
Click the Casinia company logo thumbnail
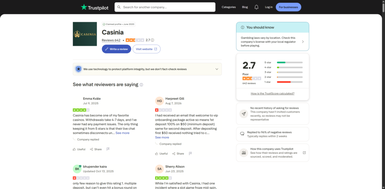[x=85, y=34]
